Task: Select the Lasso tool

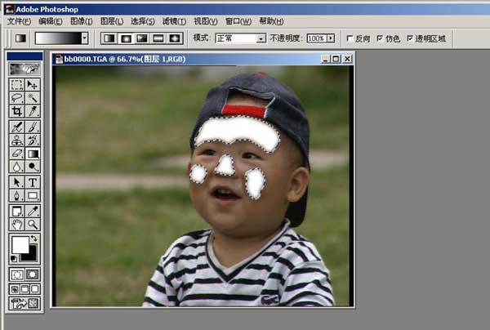Action: click(x=17, y=98)
